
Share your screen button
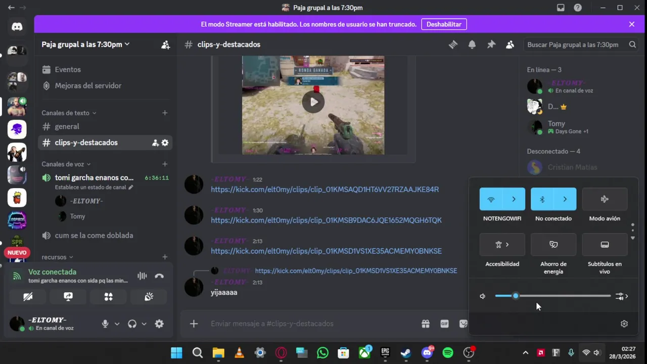(x=68, y=297)
